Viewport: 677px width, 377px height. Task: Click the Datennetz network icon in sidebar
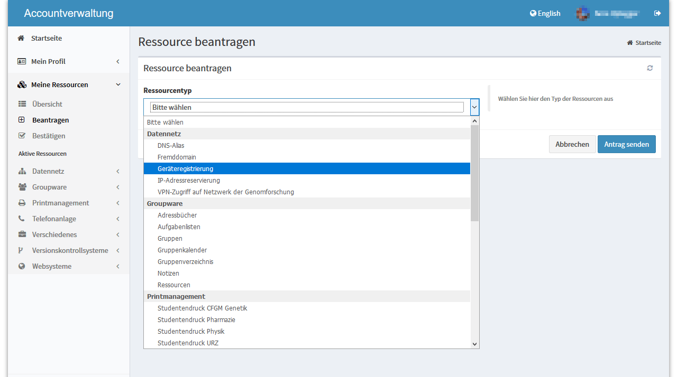[22, 172]
